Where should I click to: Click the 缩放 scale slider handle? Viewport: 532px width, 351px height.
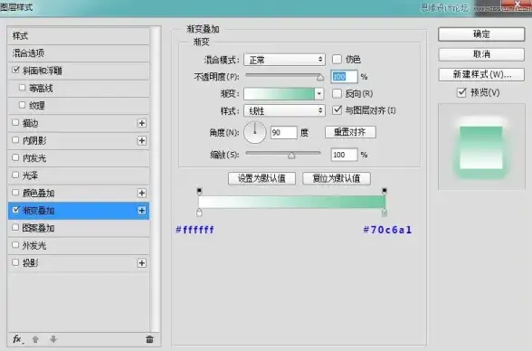point(291,156)
